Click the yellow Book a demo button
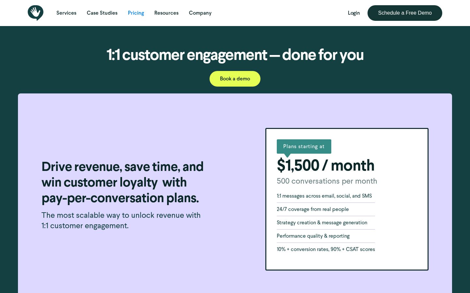The height and width of the screenshot is (293, 470). [235, 79]
